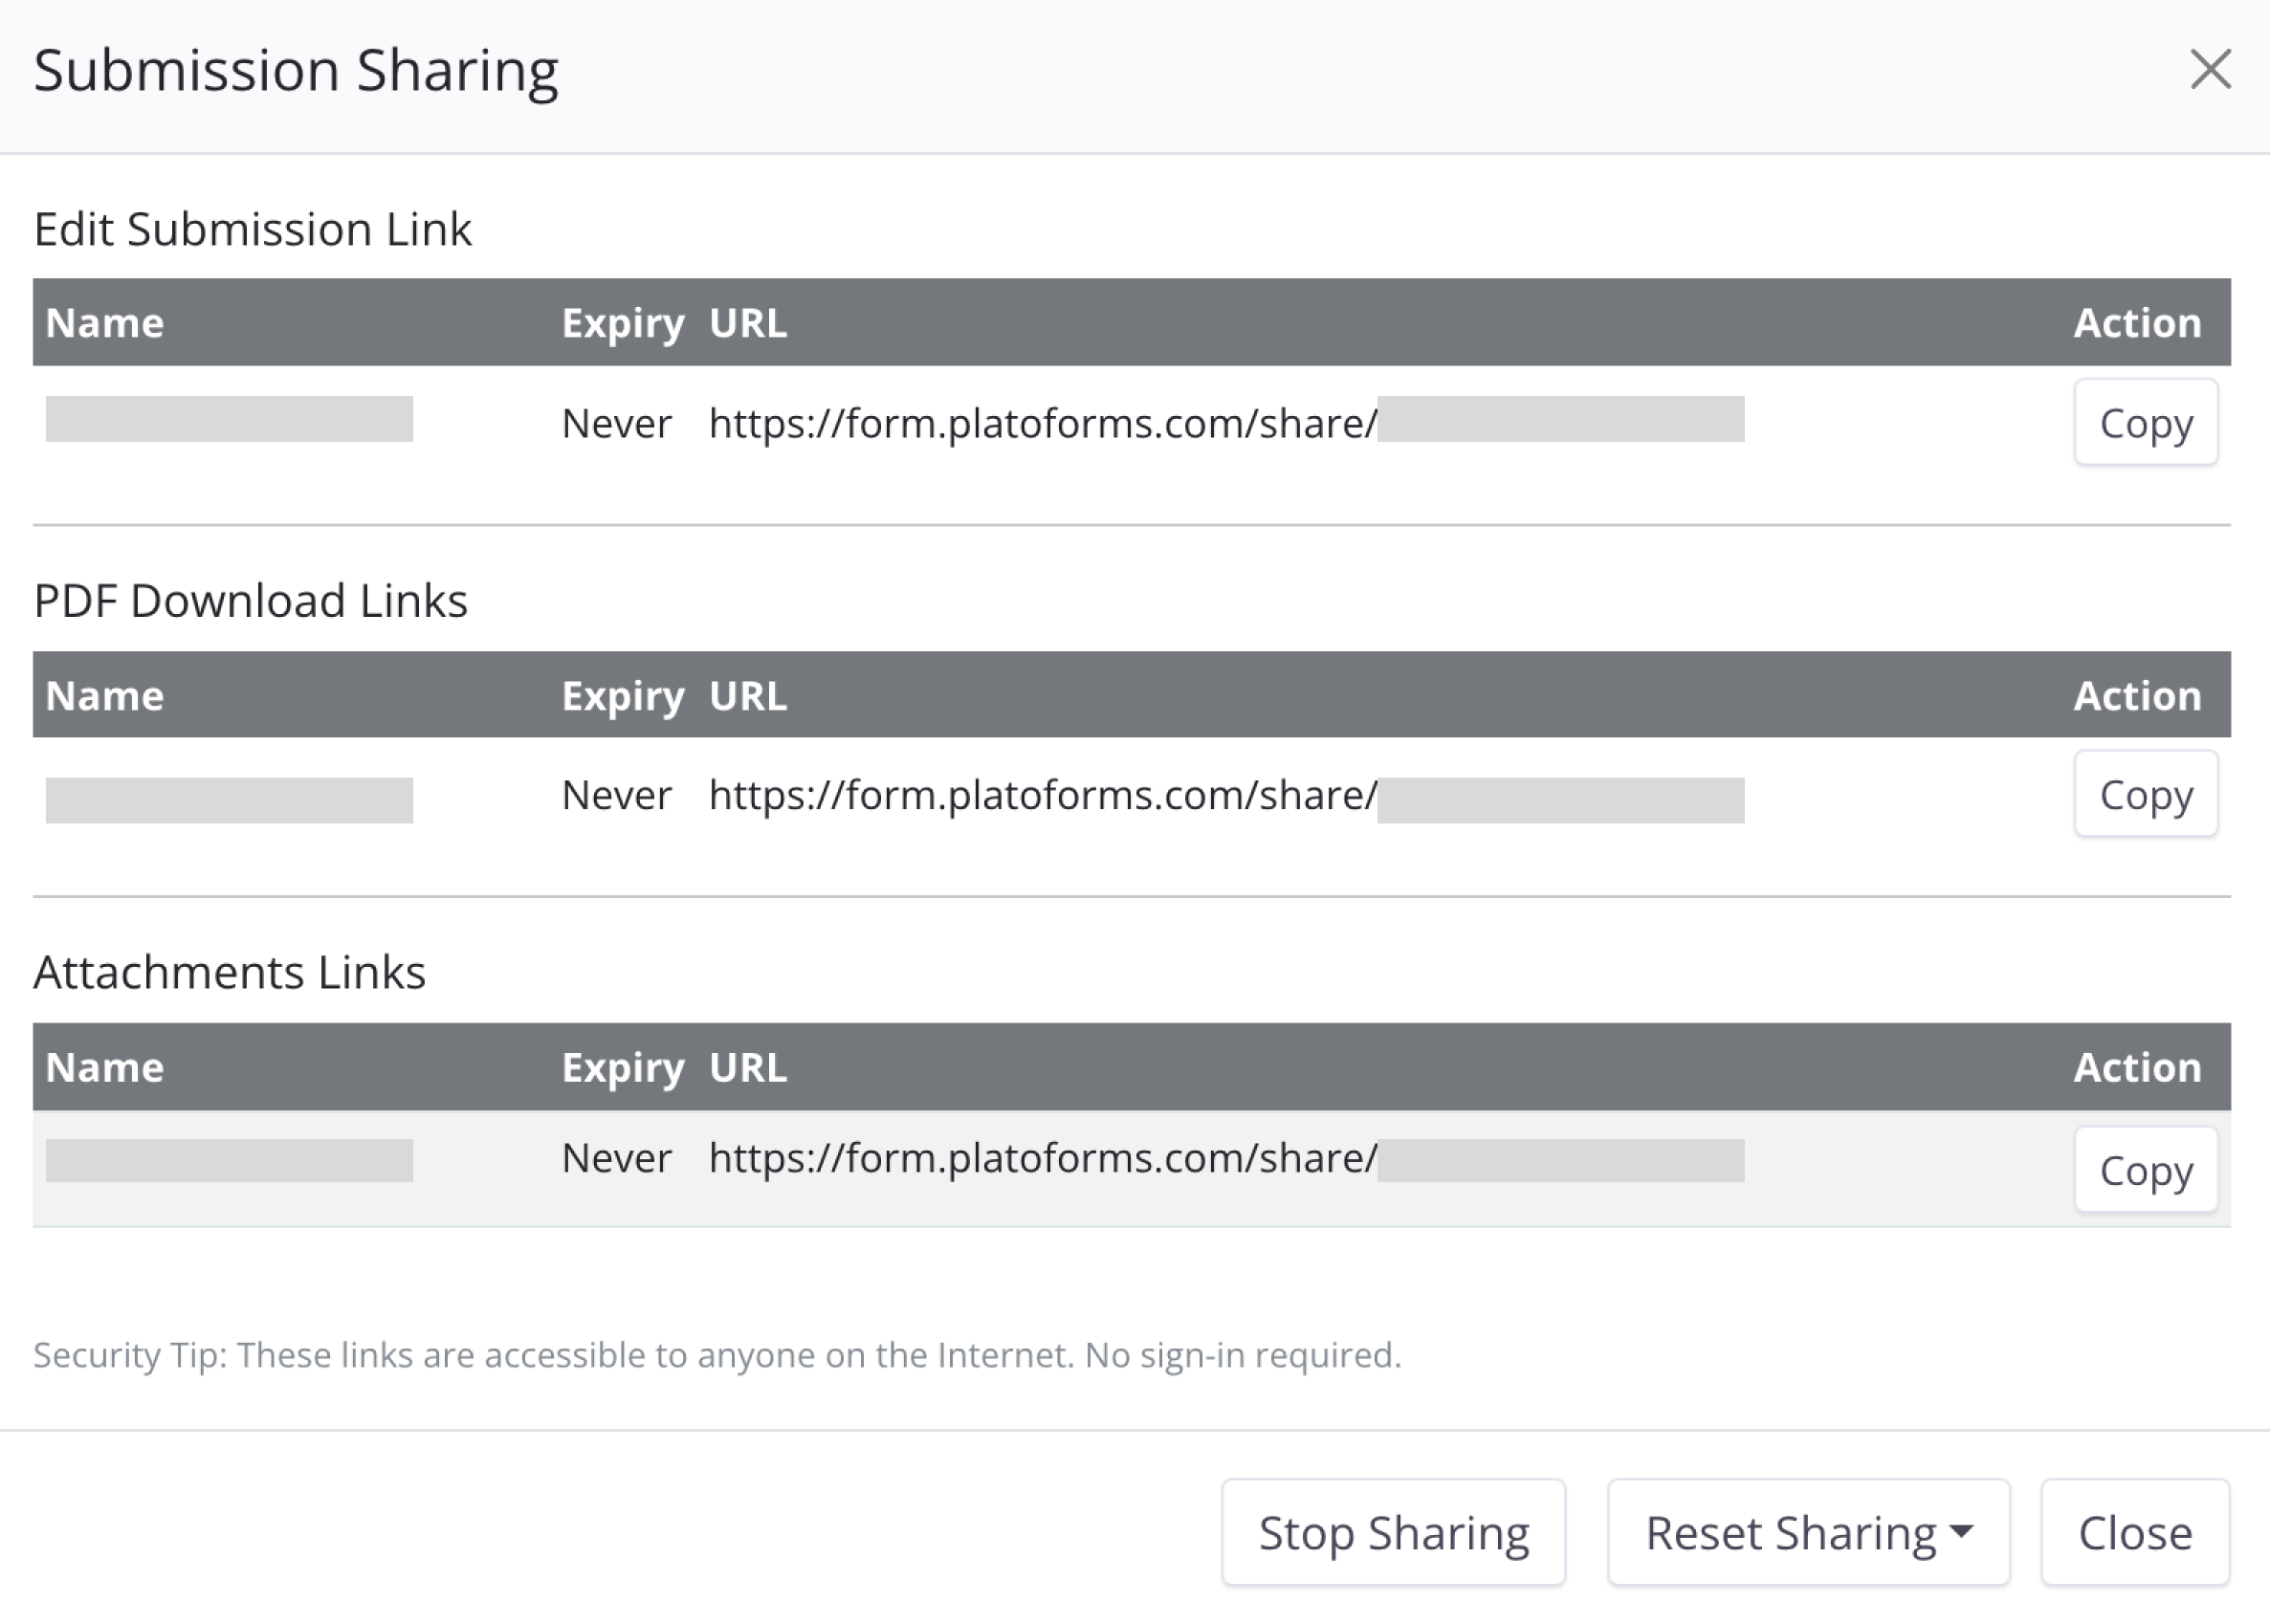Open the Reset Sharing dropdown
The width and height of the screenshot is (2270, 1624).
pos(1808,1532)
